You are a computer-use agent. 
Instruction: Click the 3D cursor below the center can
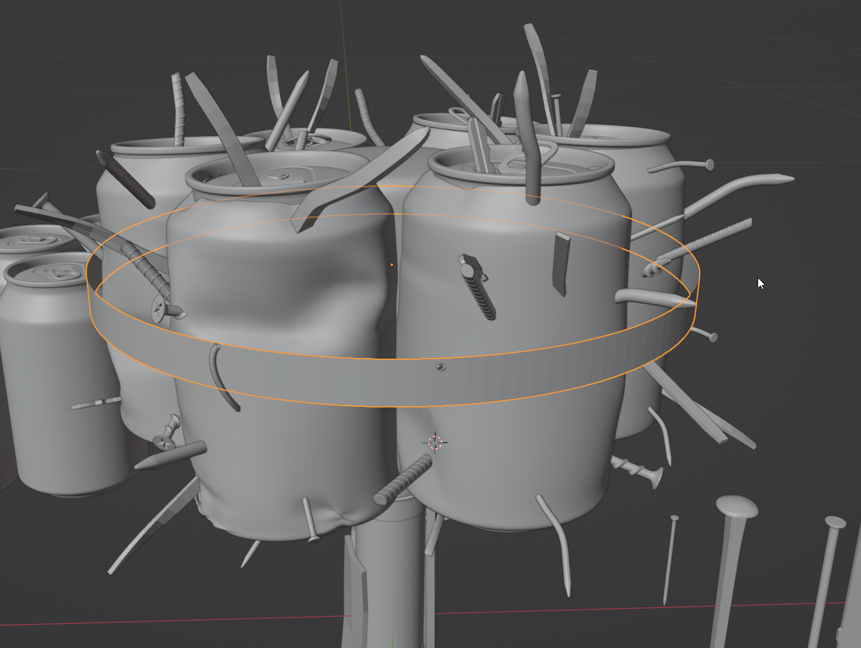click(x=436, y=443)
